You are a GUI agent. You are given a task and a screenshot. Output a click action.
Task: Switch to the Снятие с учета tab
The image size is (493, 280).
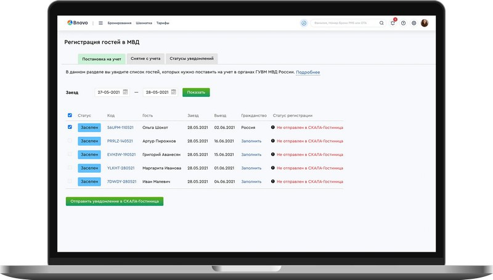coord(145,59)
